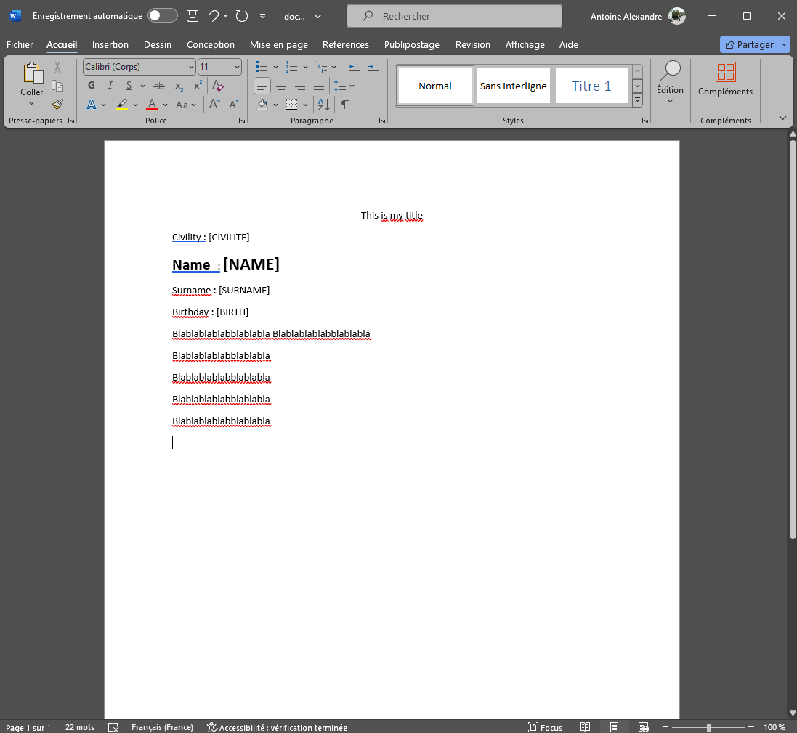This screenshot has width=797, height=733.
Task: Show paragraph marks with the pilcrow icon
Action: click(344, 104)
